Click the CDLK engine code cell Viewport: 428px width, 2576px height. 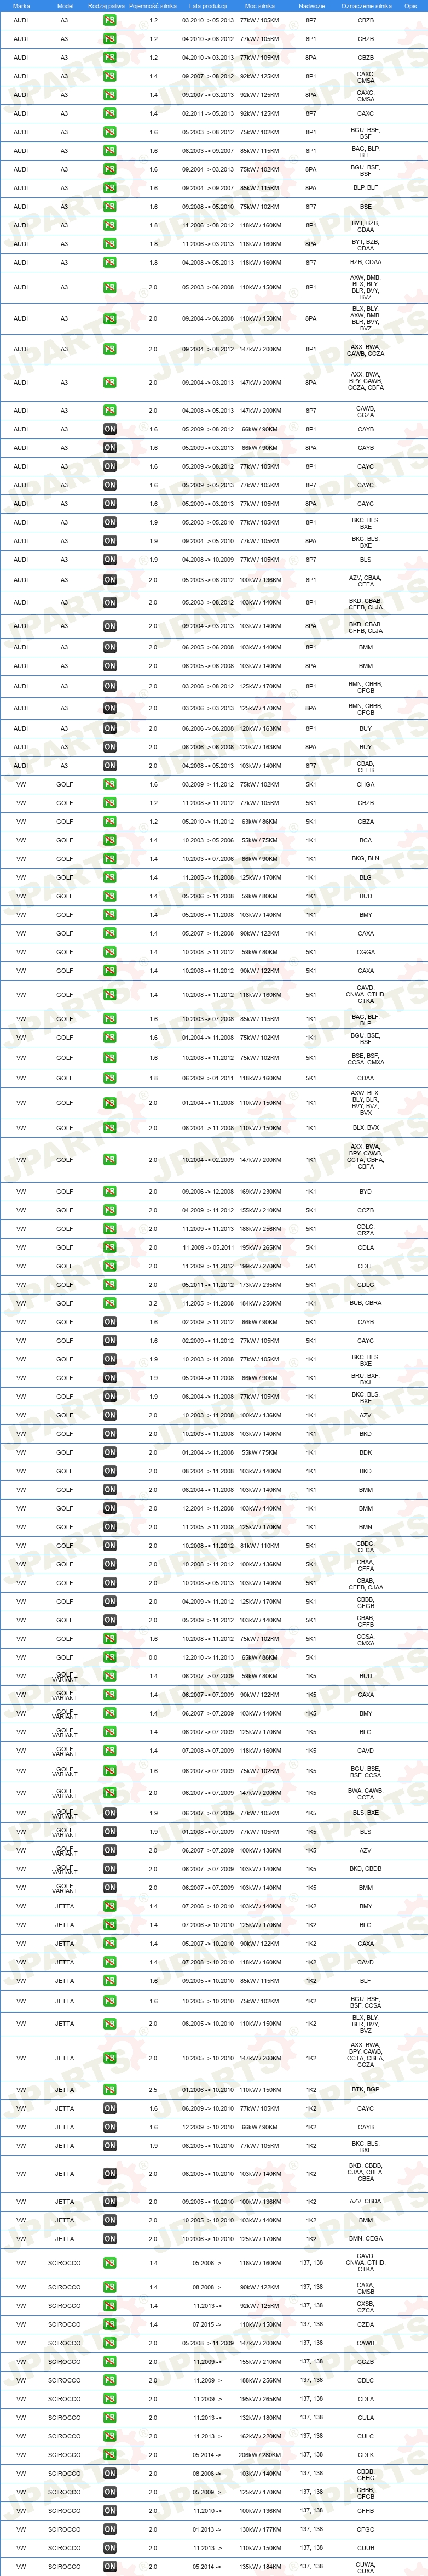click(366, 2455)
